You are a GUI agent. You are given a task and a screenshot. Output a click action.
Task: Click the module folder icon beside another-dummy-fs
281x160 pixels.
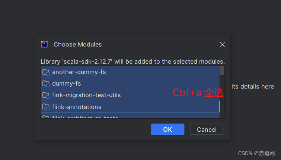click(46, 72)
